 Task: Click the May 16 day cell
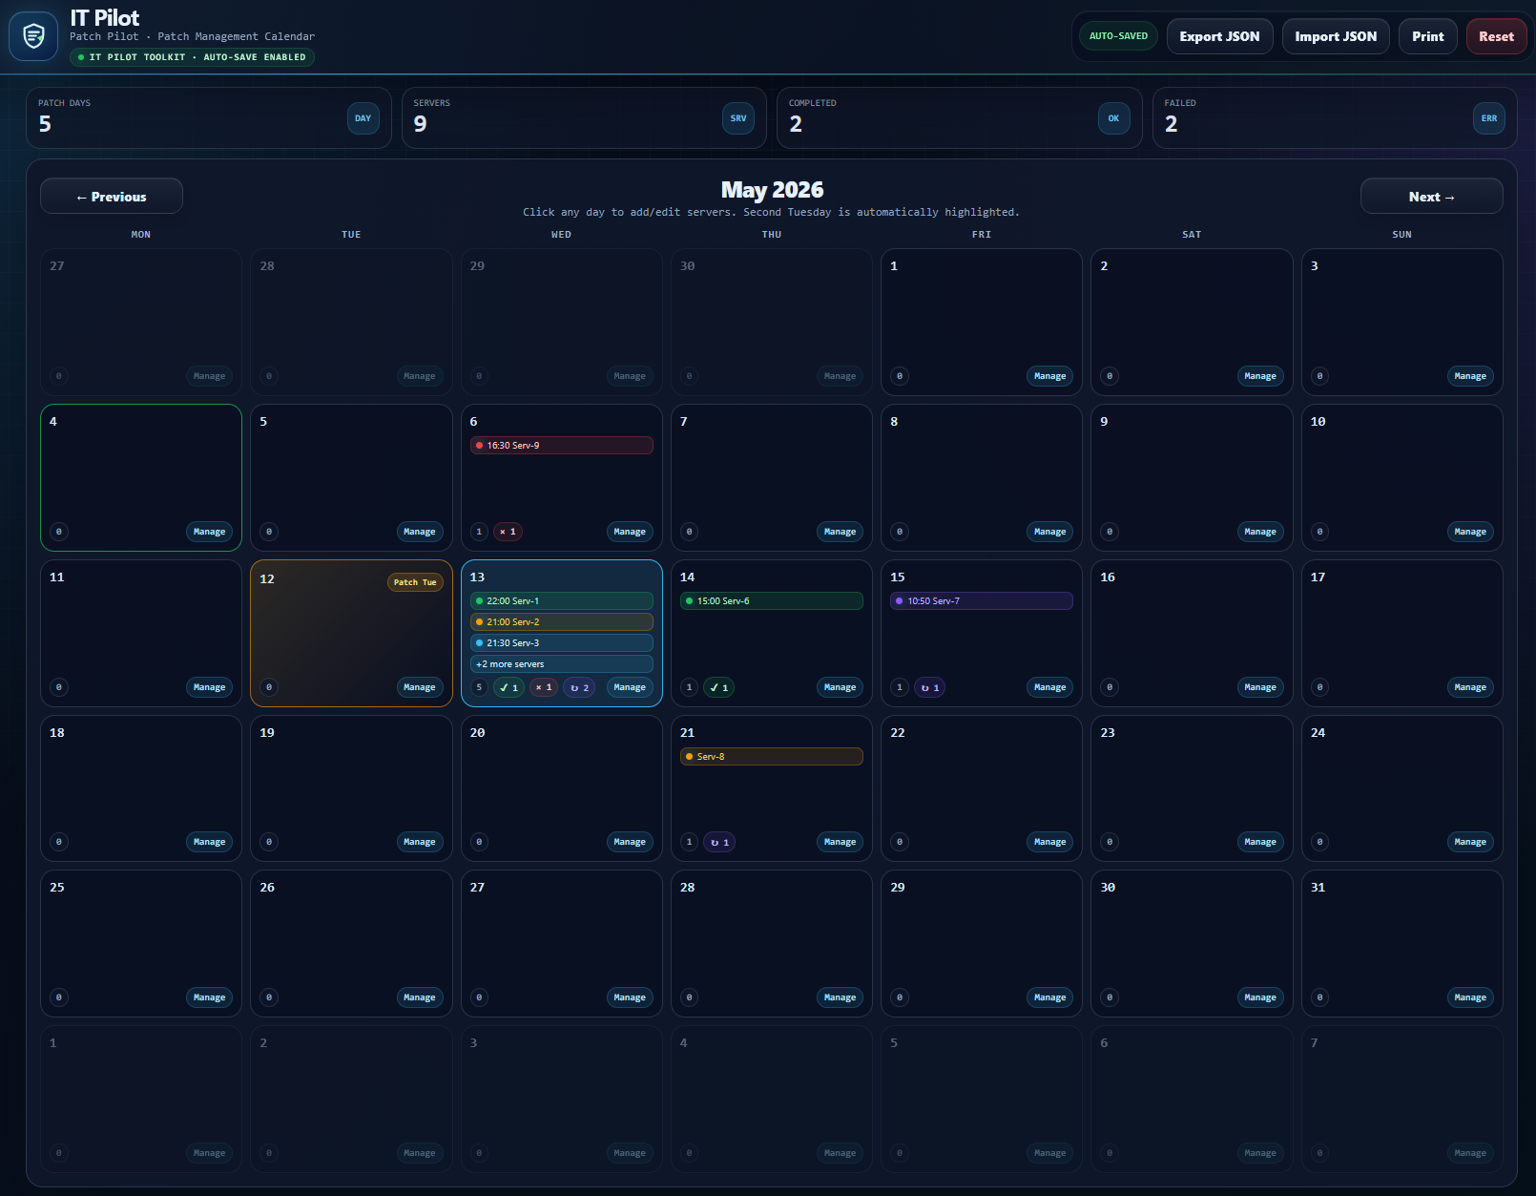tap(1192, 633)
